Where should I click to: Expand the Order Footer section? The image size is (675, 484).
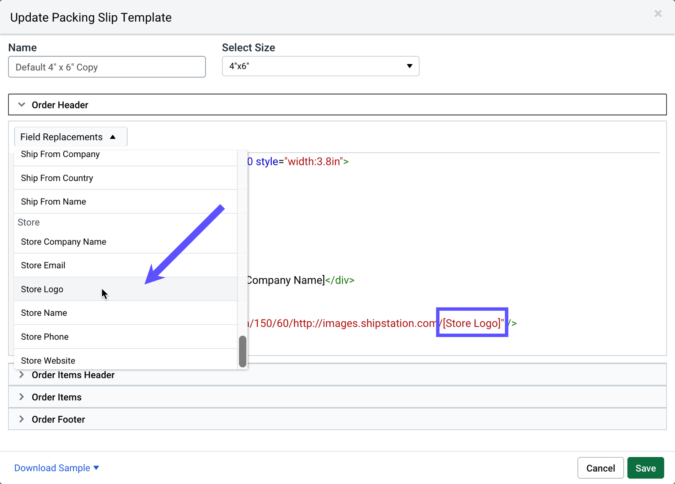(337, 419)
